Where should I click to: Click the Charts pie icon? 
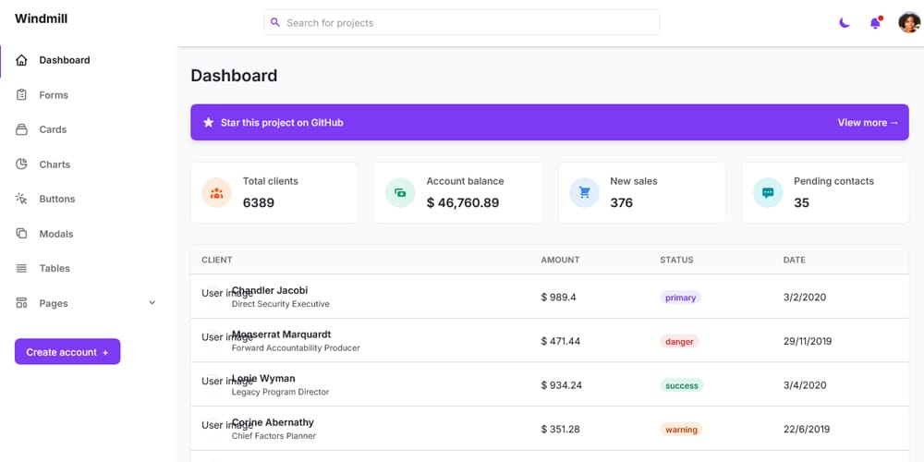coord(21,164)
